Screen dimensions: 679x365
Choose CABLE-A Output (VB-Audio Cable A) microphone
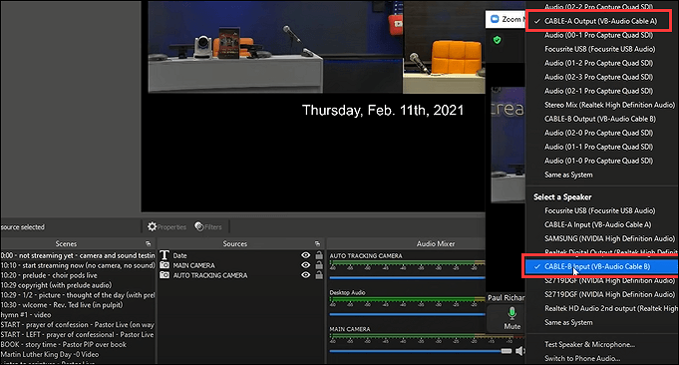600,21
